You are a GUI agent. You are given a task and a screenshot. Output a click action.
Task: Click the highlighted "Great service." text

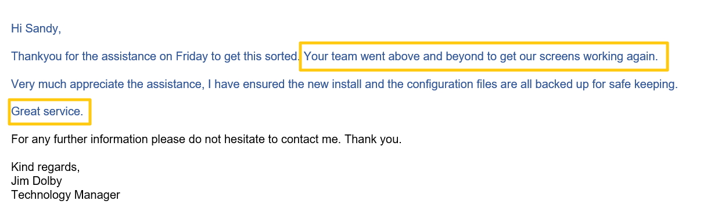(47, 112)
